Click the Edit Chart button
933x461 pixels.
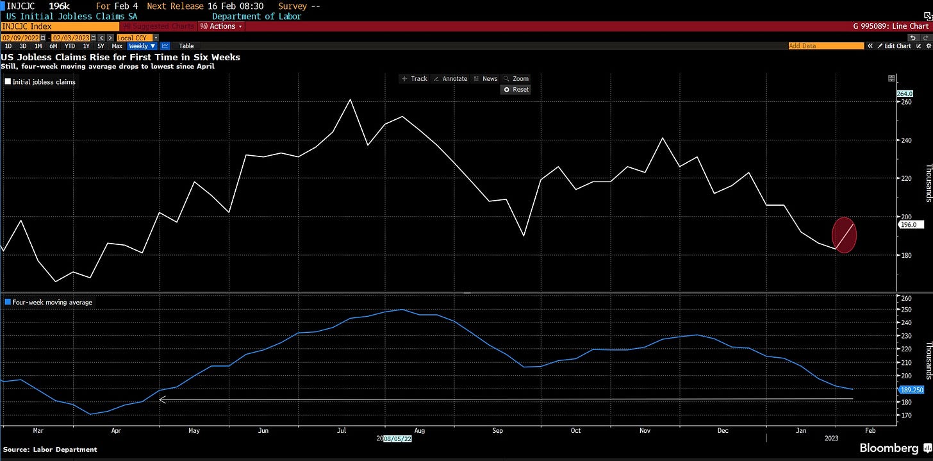tap(894, 46)
